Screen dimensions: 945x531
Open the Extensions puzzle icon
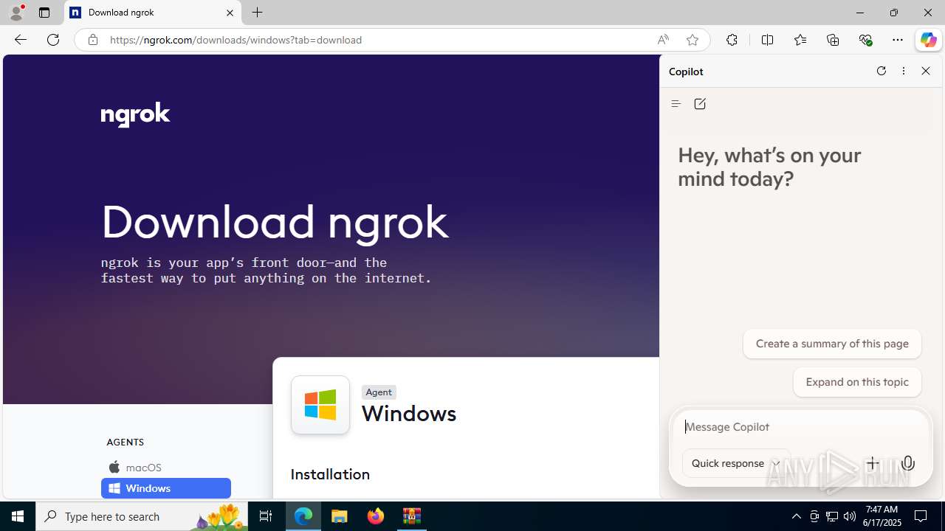coord(732,40)
